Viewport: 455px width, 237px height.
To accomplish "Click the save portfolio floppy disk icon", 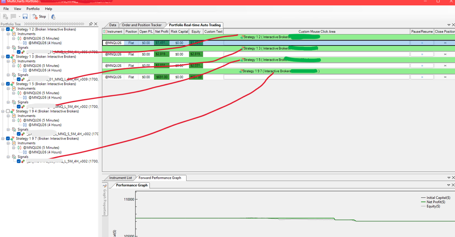I will [25, 16].
